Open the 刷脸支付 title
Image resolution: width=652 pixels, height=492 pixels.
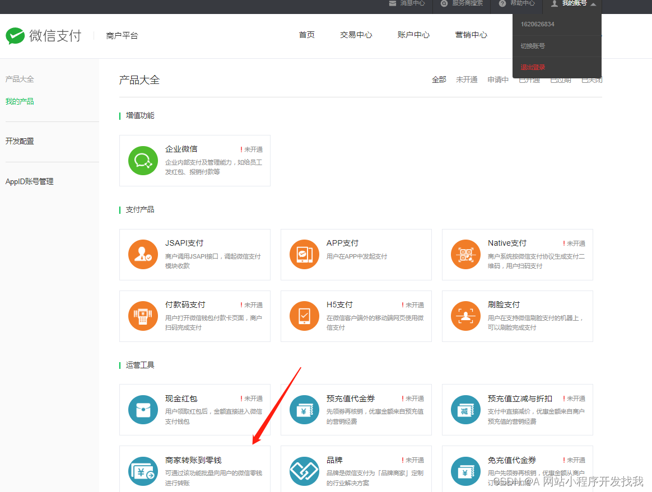504,304
